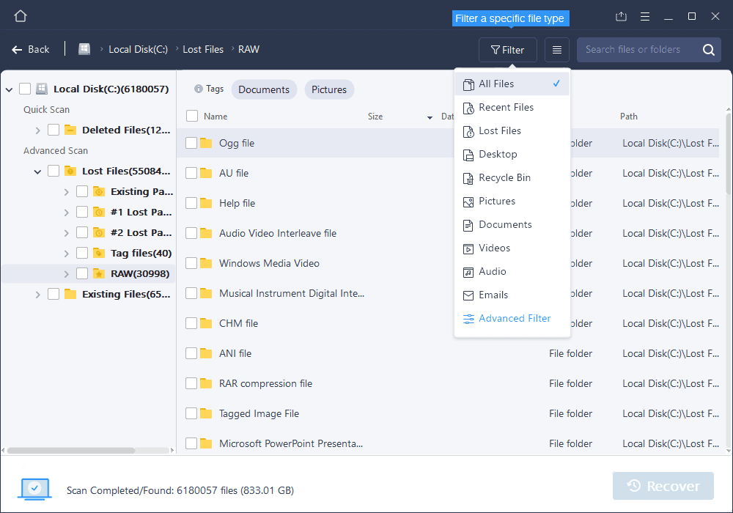Open the hamburger menu in the title bar

click(644, 15)
